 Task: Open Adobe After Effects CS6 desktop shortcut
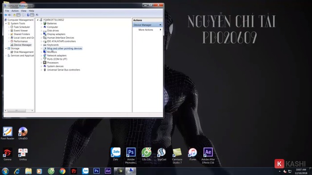pyautogui.click(x=208, y=155)
